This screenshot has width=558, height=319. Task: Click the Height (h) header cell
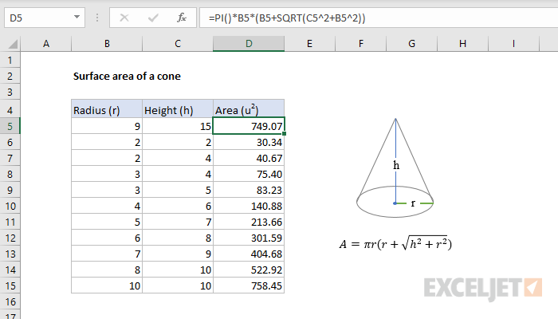click(177, 110)
